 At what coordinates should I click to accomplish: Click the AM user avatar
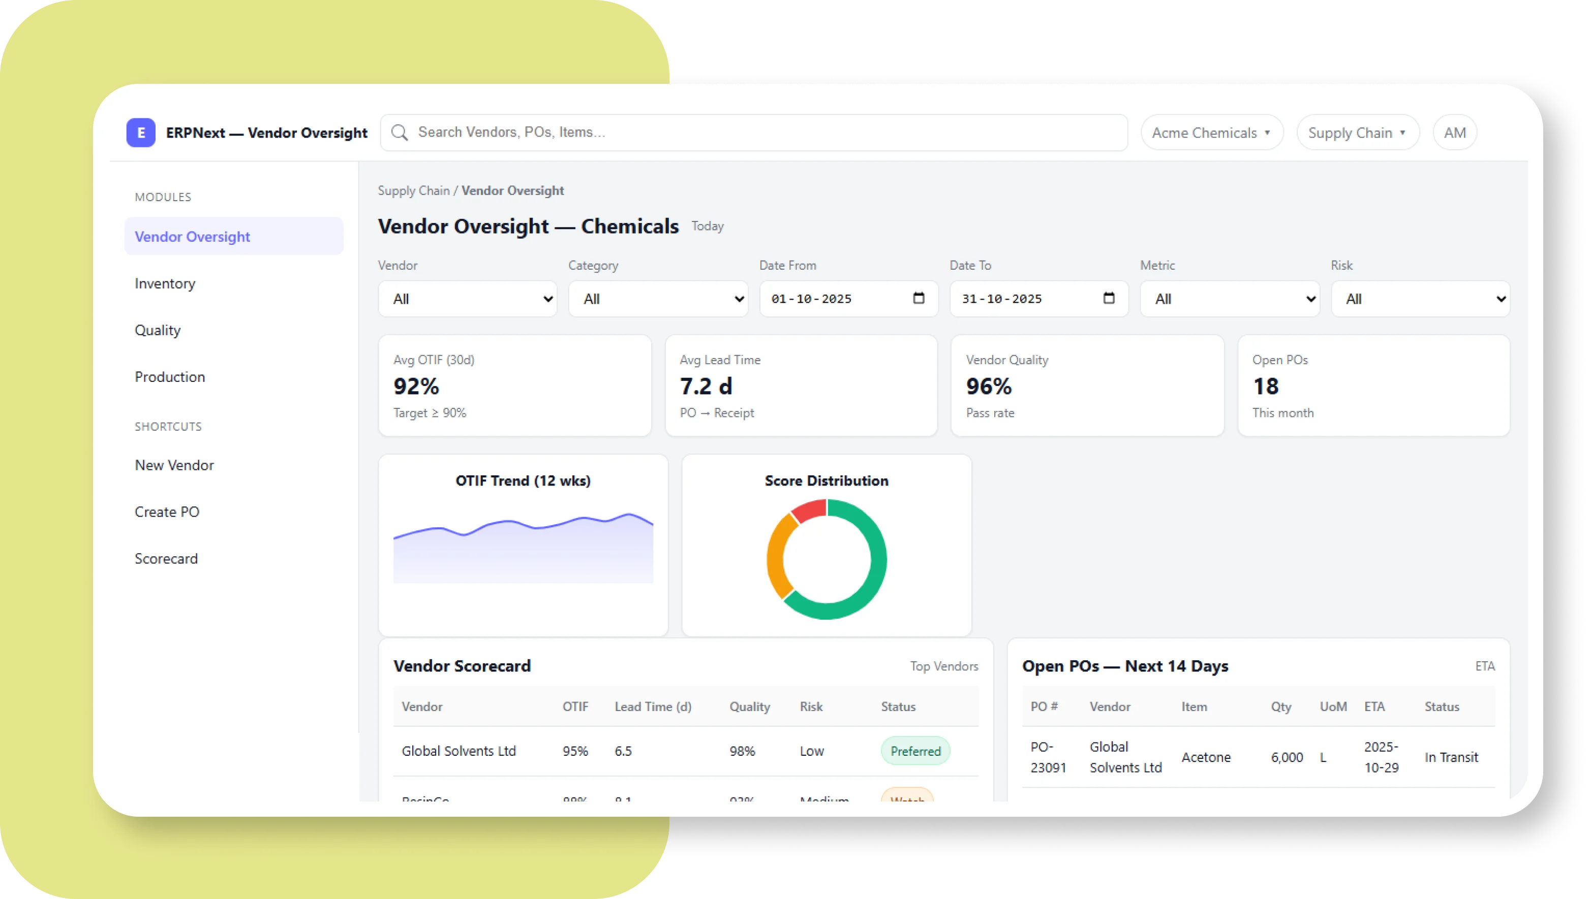pos(1455,132)
